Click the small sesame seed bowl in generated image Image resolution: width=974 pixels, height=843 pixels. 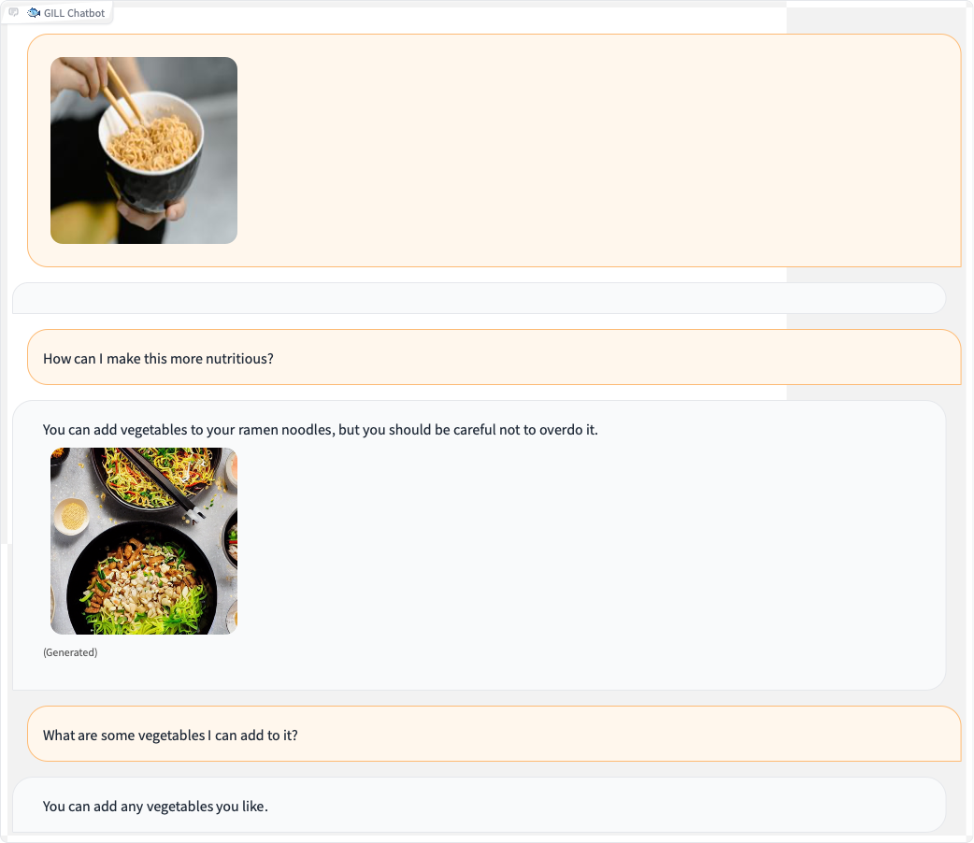pos(72,516)
